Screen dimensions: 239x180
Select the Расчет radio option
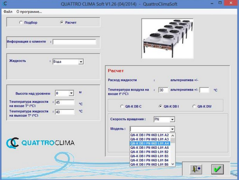(x=62, y=22)
